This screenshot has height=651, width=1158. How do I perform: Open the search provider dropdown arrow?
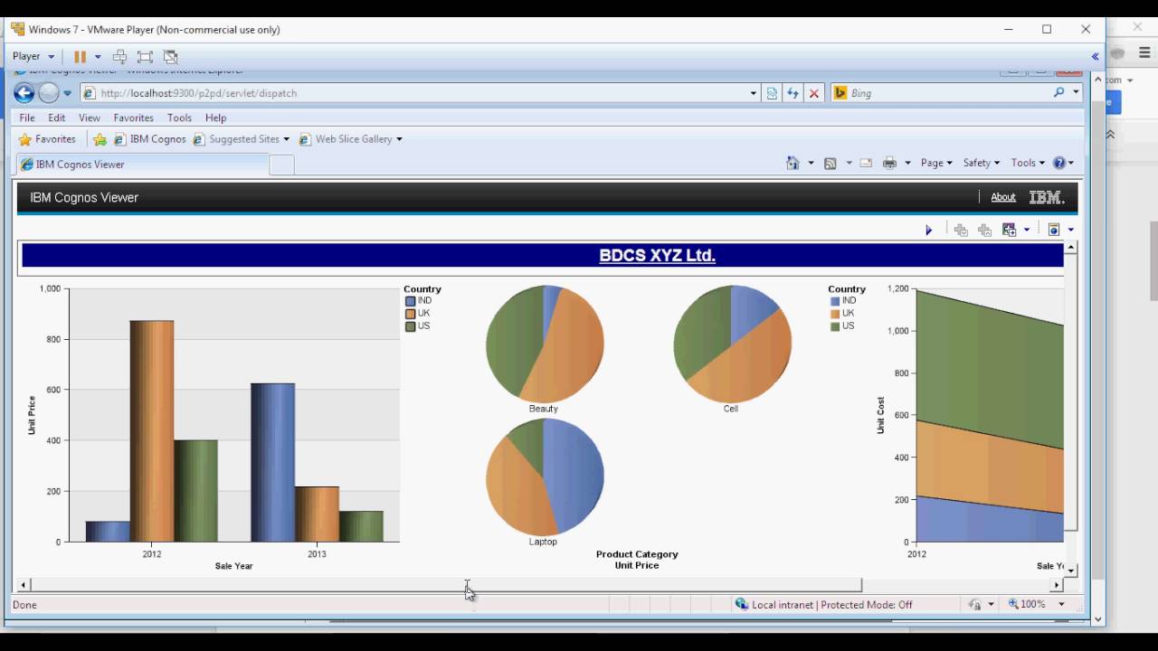pos(1076,92)
